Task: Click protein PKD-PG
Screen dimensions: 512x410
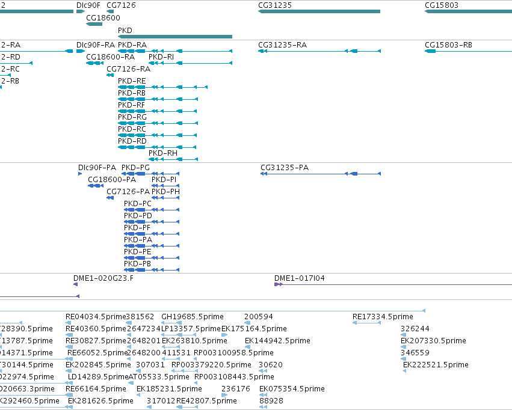Action: (152, 174)
